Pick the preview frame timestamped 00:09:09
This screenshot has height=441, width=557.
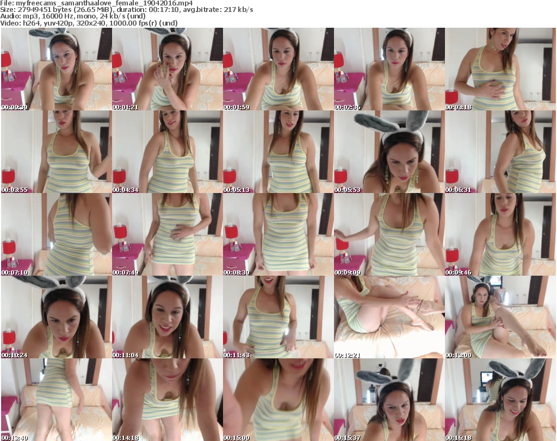pyautogui.click(x=389, y=234)
